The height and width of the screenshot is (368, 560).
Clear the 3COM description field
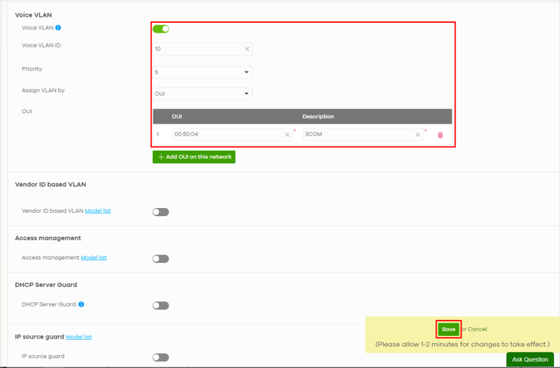click(x=418, y=134)
